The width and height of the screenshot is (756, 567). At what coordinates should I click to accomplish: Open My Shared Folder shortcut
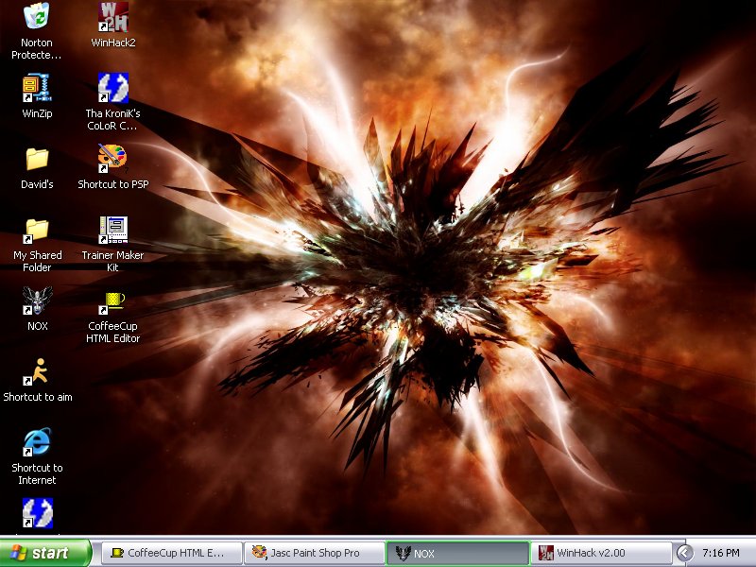37,230
